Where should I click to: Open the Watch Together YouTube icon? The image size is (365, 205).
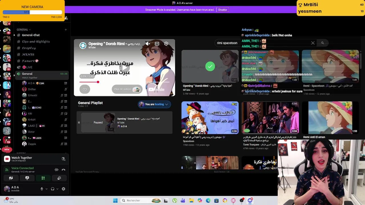click(x=7, y=159)
